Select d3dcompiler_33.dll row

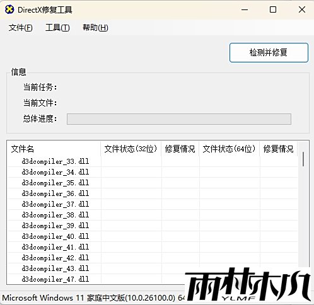153,161
